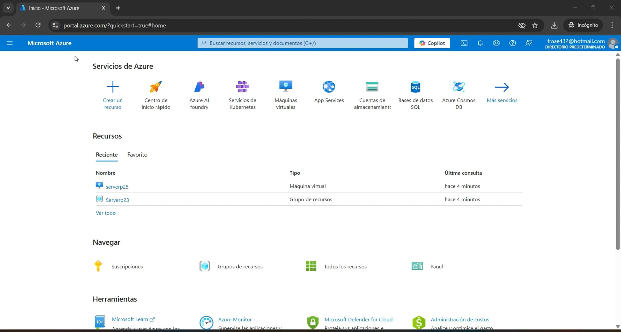Open Máquinas virtuales service icon
The height and width of the screenshot is (332, 621).
pyautogui.click(x=286, y=87)
